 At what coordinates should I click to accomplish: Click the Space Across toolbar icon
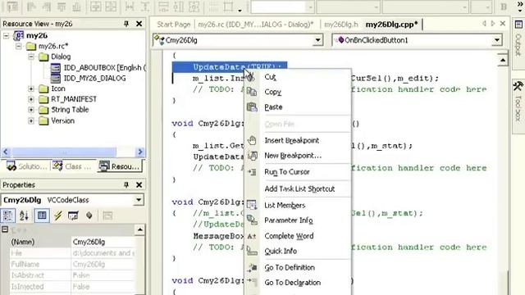click(x=130, y=7)
